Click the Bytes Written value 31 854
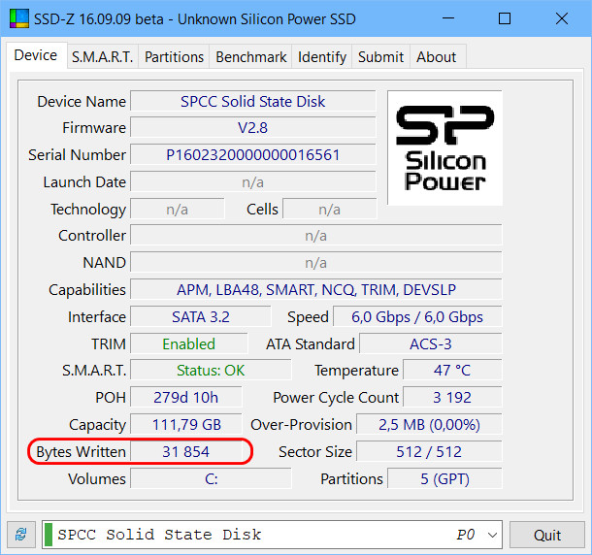 click(x=188, y=452)
